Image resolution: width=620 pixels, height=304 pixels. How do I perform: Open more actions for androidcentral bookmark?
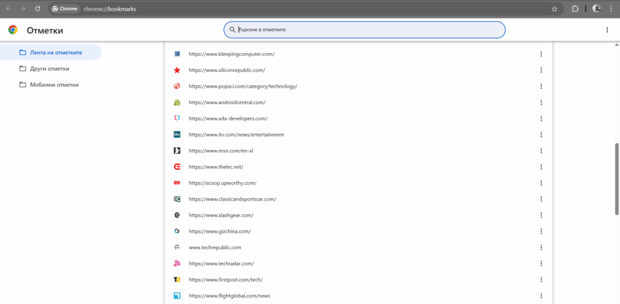click(541, 102)
